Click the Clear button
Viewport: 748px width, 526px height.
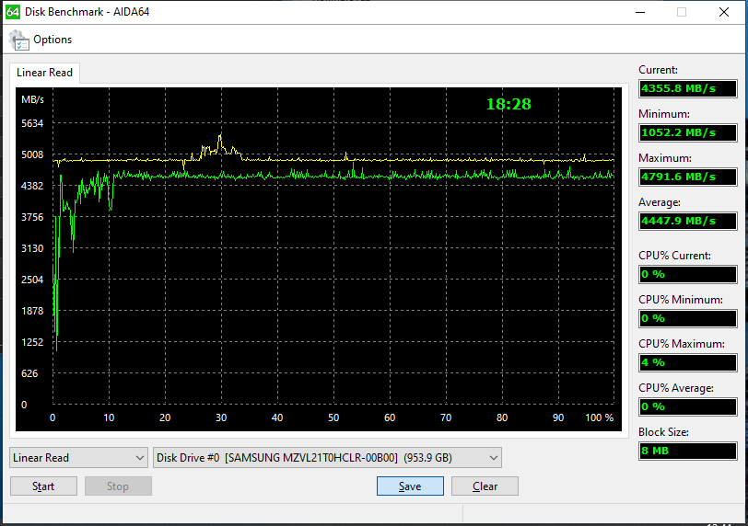(x=485, y=486)
